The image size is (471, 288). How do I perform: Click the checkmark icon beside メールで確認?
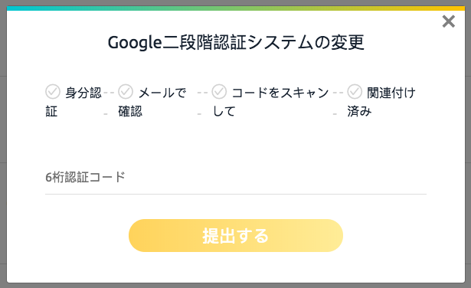126,92
